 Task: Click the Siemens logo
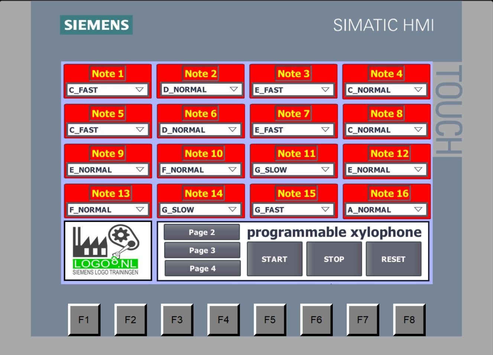click(x=96, y=25)
